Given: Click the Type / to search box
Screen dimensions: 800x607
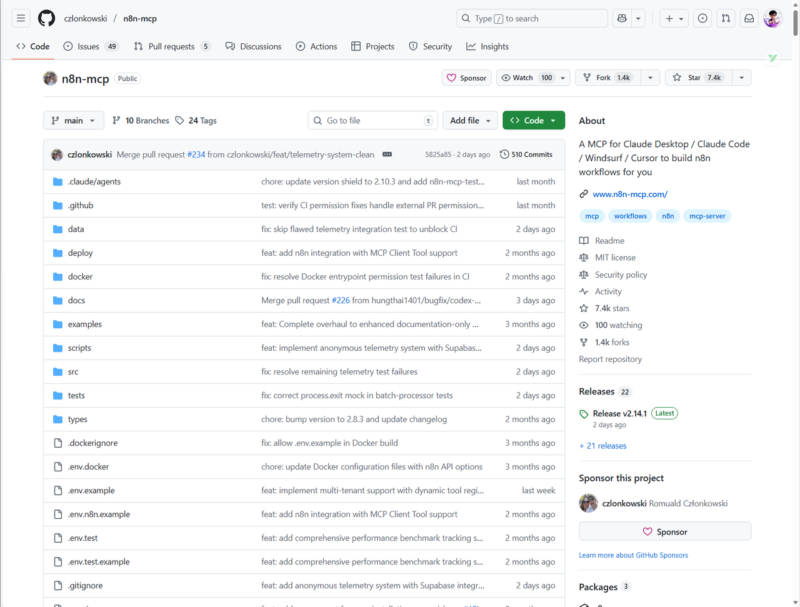Looking at the screenshot, I should [532, 18].
